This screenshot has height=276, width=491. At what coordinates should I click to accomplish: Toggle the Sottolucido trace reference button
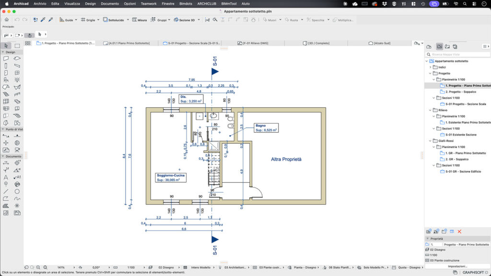coord(113,20)
